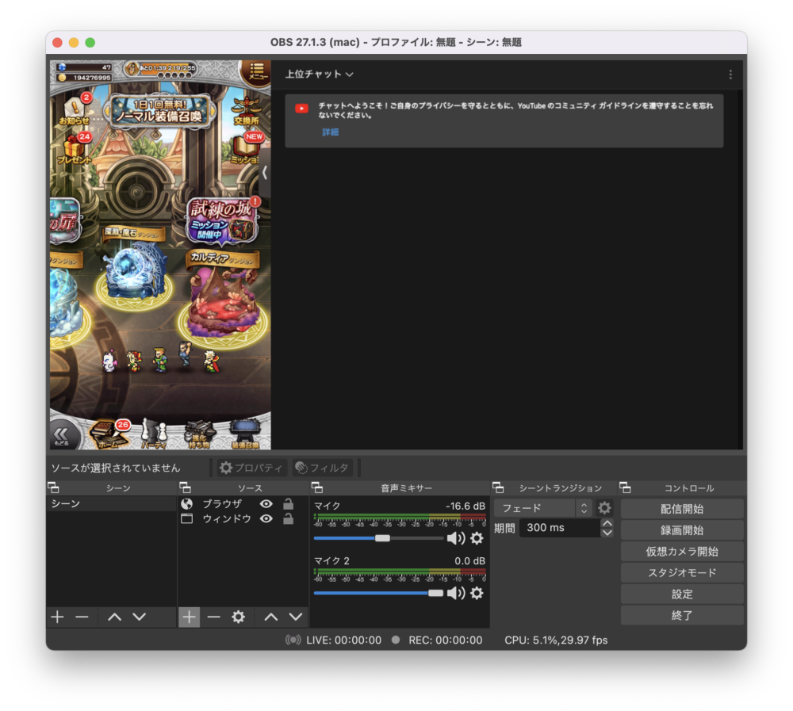The image size is (793, 711).
Task: Open the 詳細 link in chat welcome
Action: 330,132
